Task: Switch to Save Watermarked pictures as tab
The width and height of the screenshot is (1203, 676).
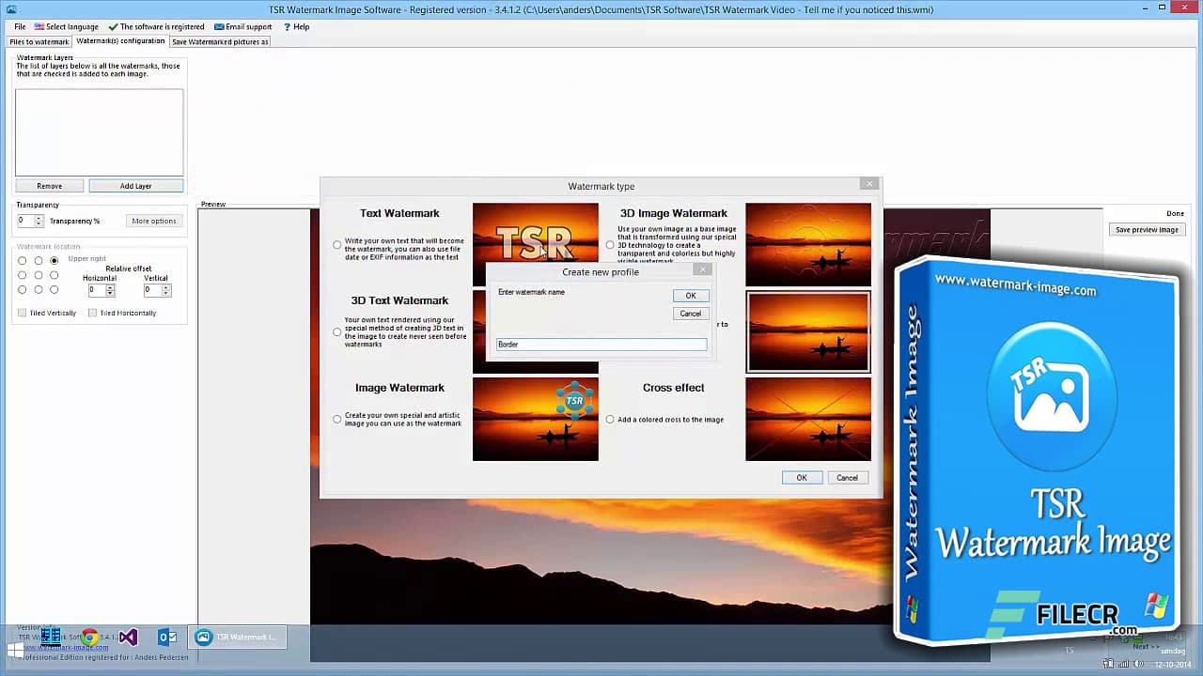Action: click(221, 42)
